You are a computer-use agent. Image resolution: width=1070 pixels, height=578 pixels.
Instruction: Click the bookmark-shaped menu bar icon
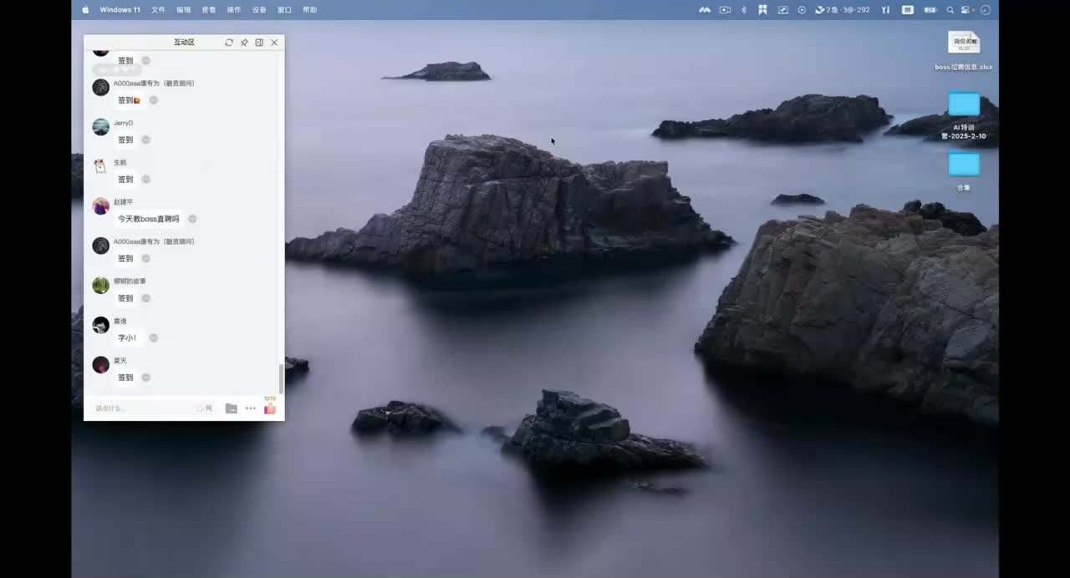(x=762, y=10)
